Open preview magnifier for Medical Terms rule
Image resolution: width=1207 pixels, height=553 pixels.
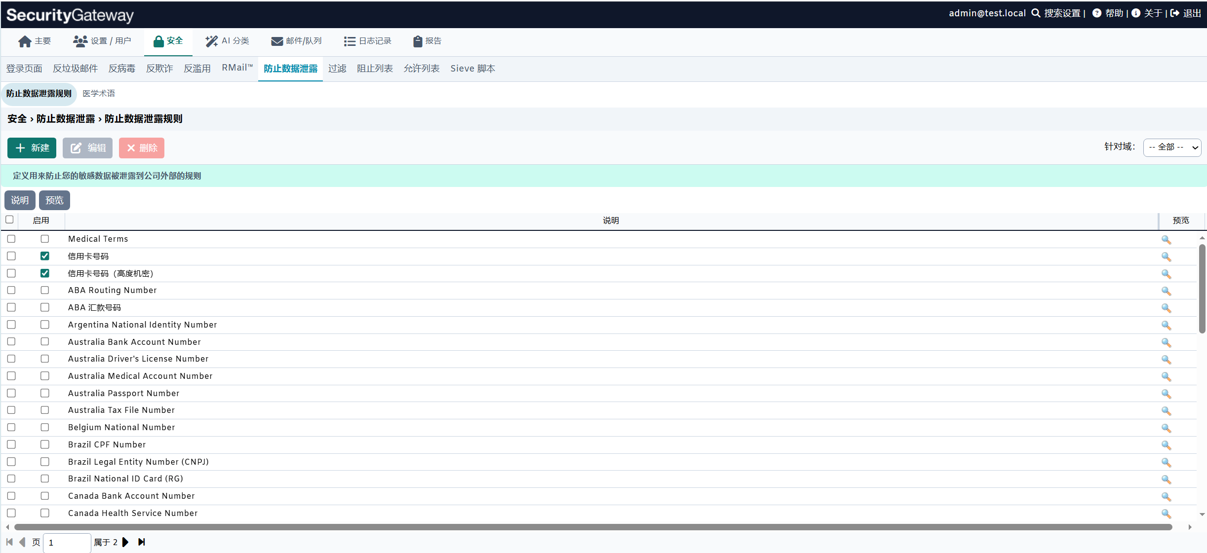1166,240
